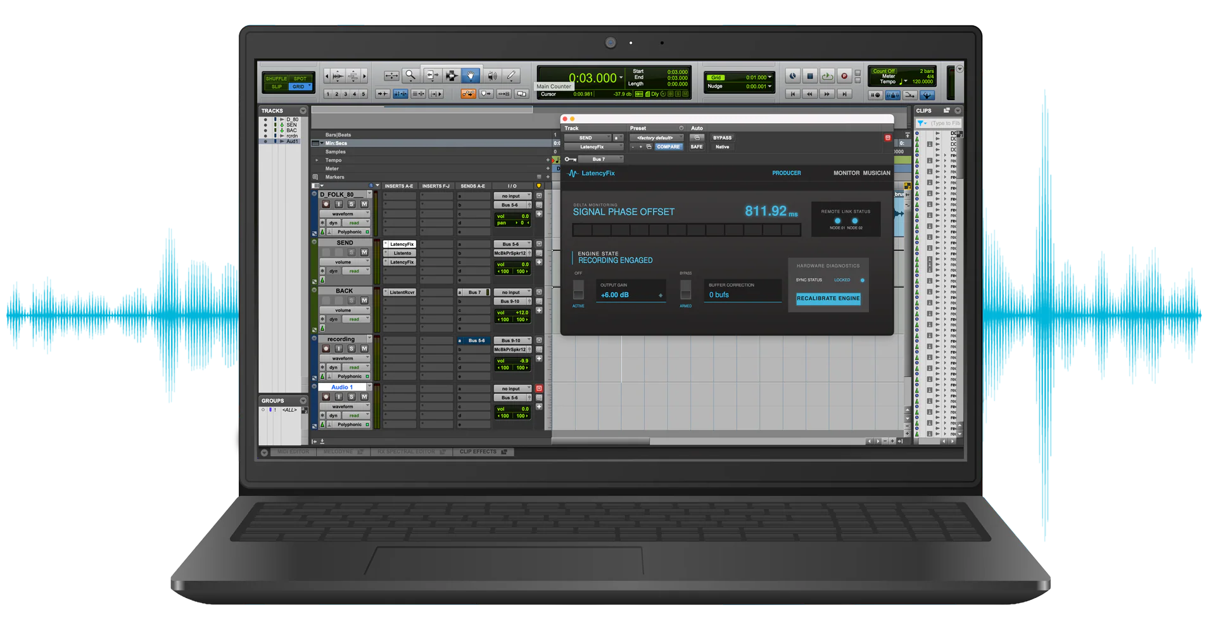Mute the D_FOLK_80 track
This screenshot has height=636, width=1216.
pyautogui.click(x=364, y=204)
